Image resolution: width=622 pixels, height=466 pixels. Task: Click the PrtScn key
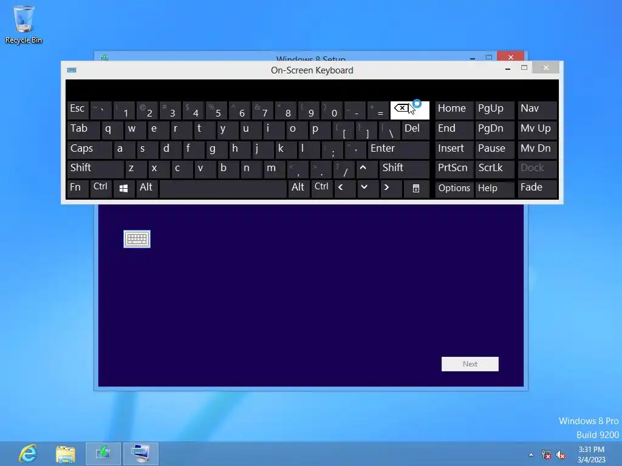pyautogui.click(x=454, y=169)
